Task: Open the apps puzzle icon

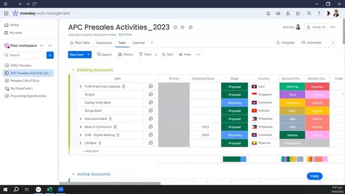Action: tap(298, 13)
